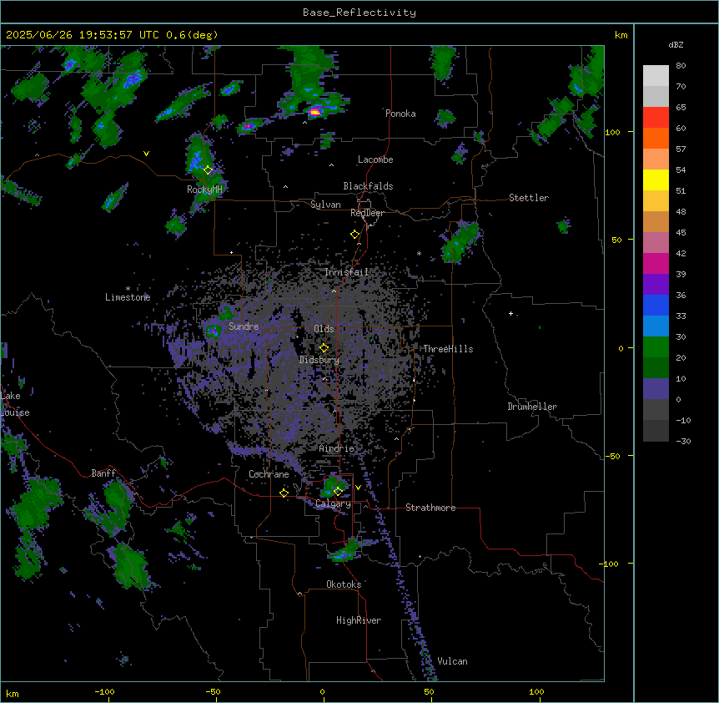The height and width of the screenshot is (703, 719).
Task: Select the blue 33-36 dBZ legend swatch
Action: 656,305
